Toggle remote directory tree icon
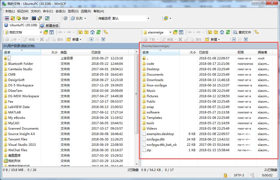The height and width of the screenshot is (180, 280). (x=257, y=32)
